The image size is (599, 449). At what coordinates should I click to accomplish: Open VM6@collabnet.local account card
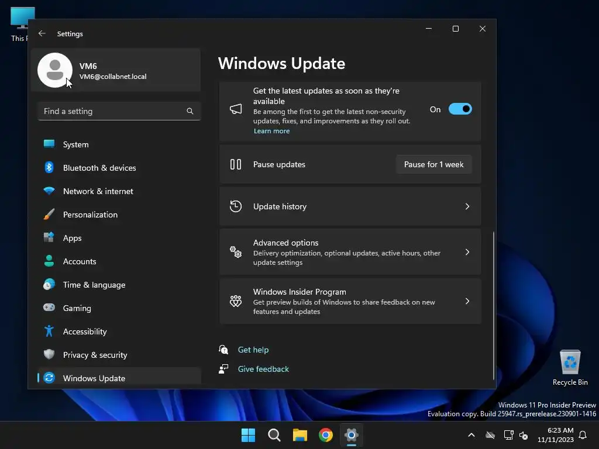point(116,70)
